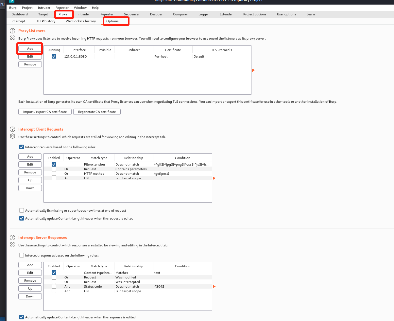The width and height of the screenshot is (394, 321).
Task: Open Proxy Listeners help icon
Action: click(x=12, y=31)
